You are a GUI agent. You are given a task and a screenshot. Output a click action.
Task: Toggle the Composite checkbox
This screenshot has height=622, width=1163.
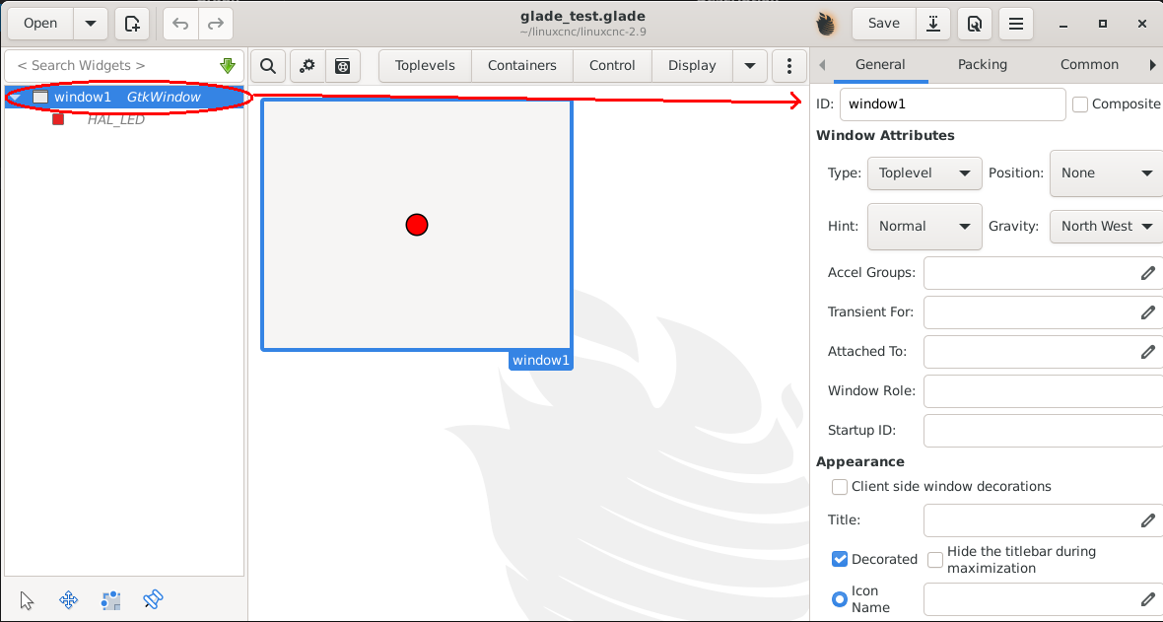point(1080,104)
